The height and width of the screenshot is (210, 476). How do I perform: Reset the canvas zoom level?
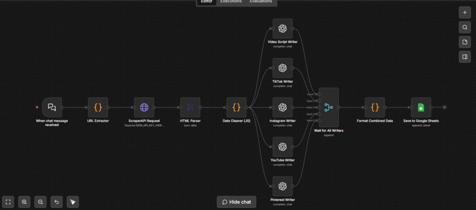[56, 202]
